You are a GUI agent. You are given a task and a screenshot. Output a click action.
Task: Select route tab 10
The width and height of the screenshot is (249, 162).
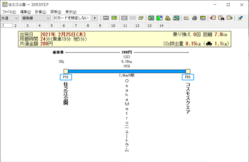[x=115, y=25]
